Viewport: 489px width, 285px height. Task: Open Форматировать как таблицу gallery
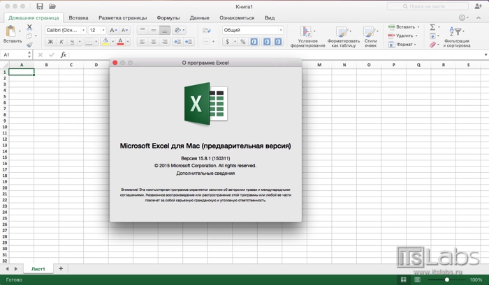(344, 36)
